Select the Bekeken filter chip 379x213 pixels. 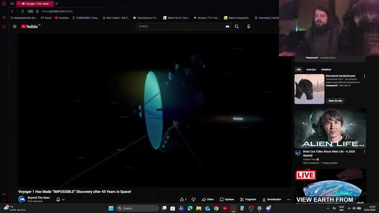(326, 70)
